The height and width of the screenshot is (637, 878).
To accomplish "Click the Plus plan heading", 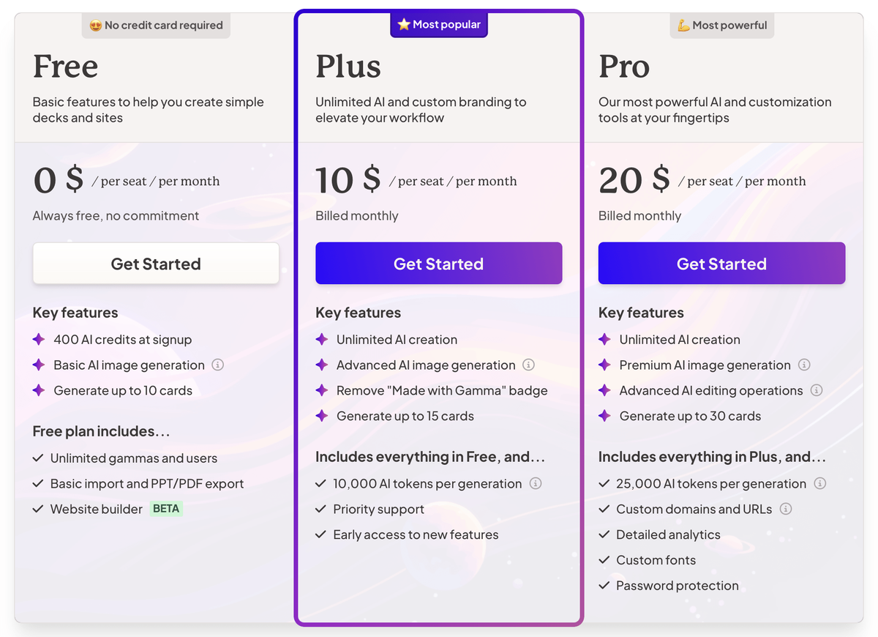I will pos(348,67).
